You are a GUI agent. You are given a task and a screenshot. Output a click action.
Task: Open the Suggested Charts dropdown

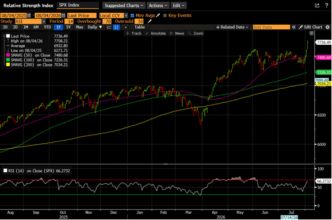click(x=124, y=6)
